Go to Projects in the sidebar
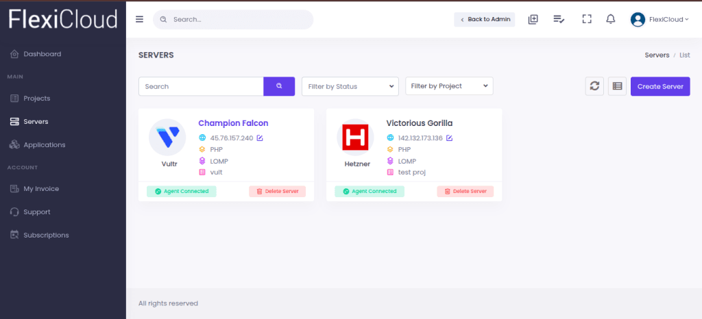The height and width of the screenshot is (319, 702). pos(37,99)
